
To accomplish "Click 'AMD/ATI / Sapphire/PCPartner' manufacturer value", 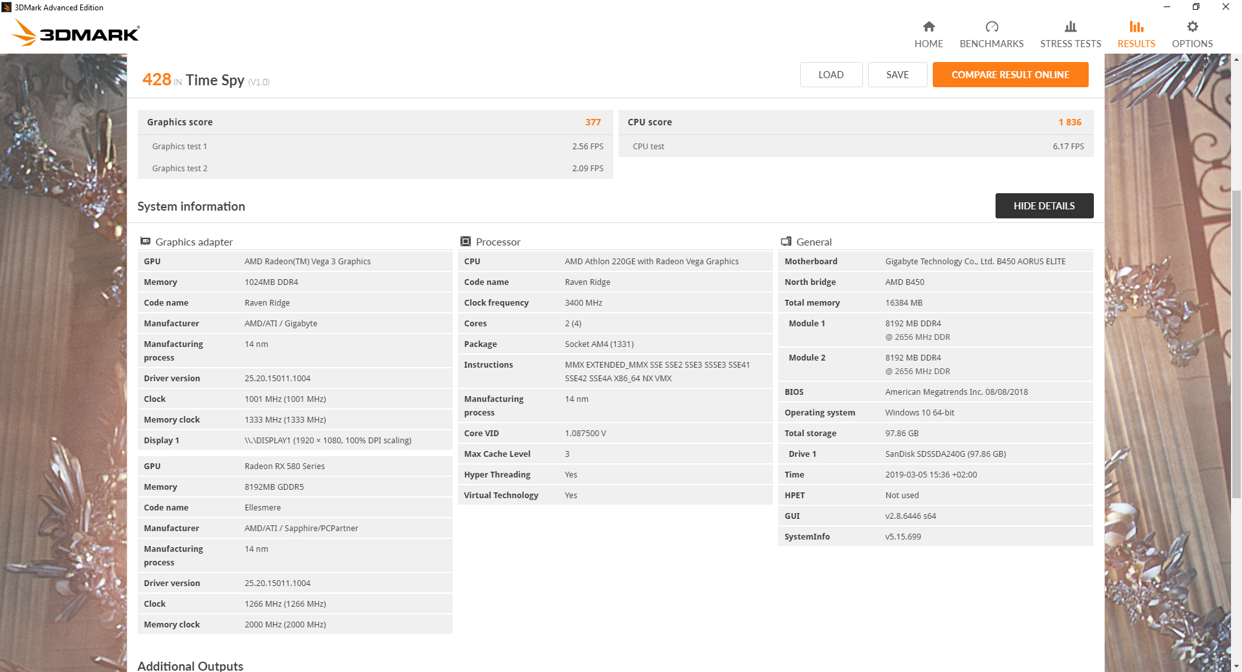I will click(x=301, y=529).
